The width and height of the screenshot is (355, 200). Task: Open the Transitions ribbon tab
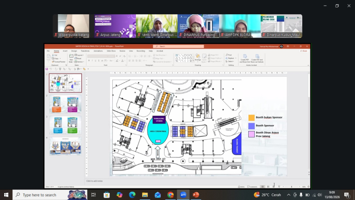coord(85,51)
